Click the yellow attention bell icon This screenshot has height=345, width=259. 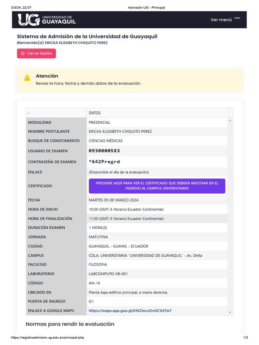(x=27, y=78)
